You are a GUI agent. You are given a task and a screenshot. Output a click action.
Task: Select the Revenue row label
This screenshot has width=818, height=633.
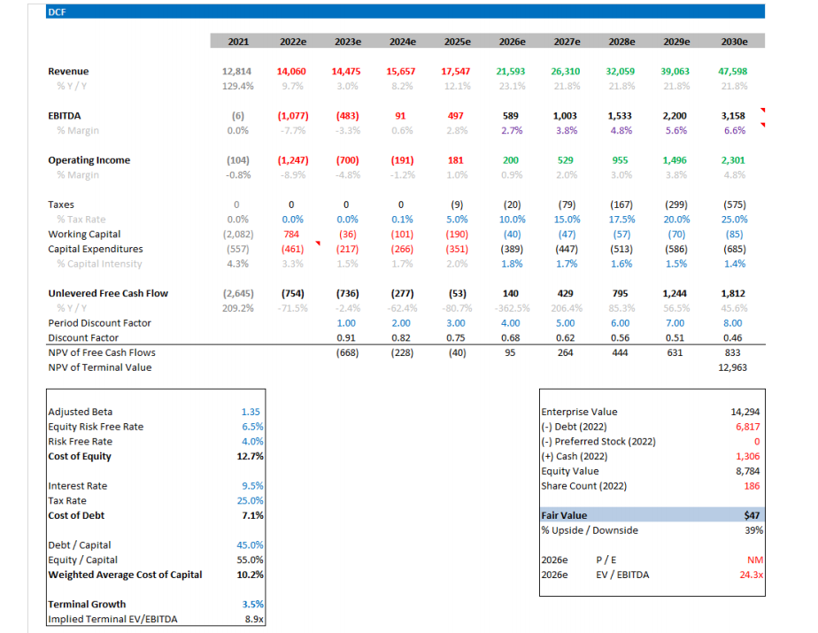point(68,72)
